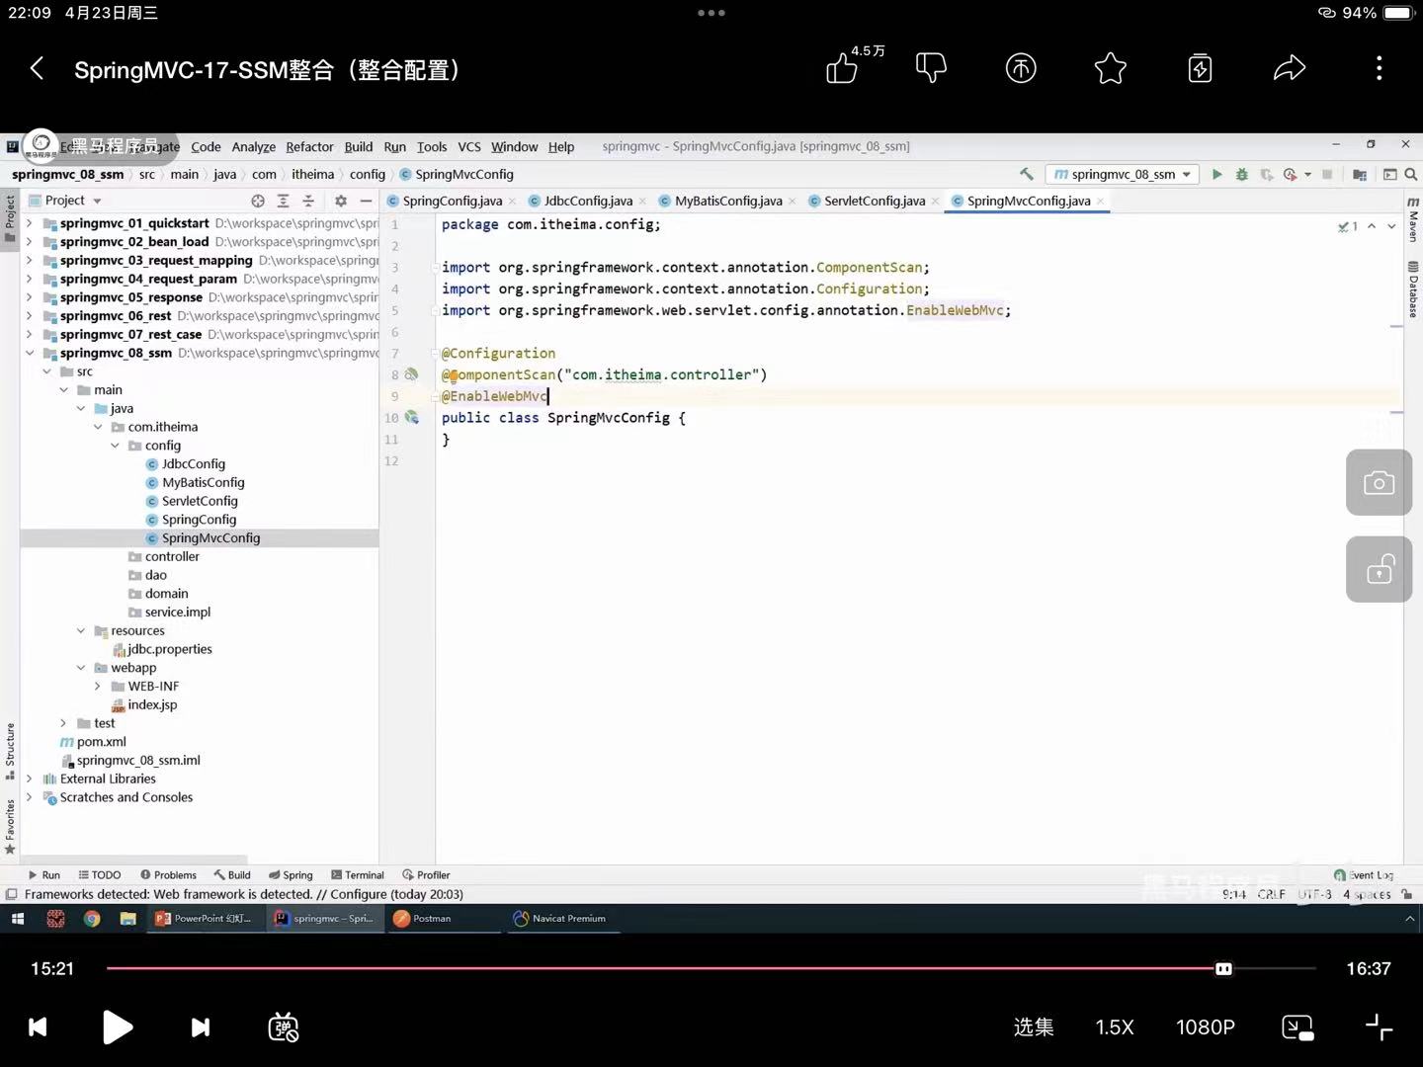Open the 选集 episode list
1423x1067 pixels.
coord(1034,1027)
